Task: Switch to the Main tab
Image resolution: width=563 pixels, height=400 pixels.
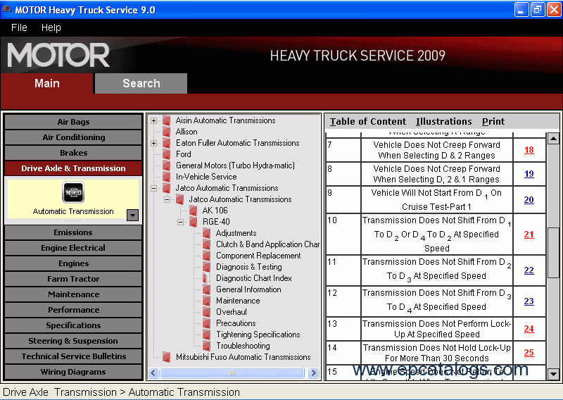Action: 47,83
